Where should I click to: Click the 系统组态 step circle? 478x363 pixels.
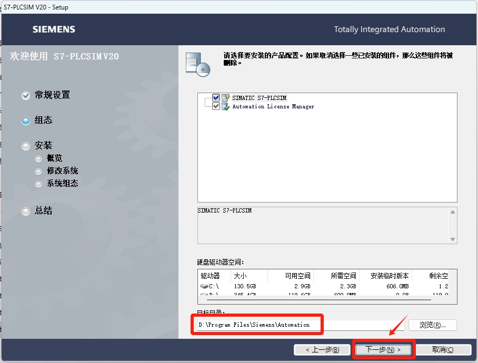coord(38,184)
